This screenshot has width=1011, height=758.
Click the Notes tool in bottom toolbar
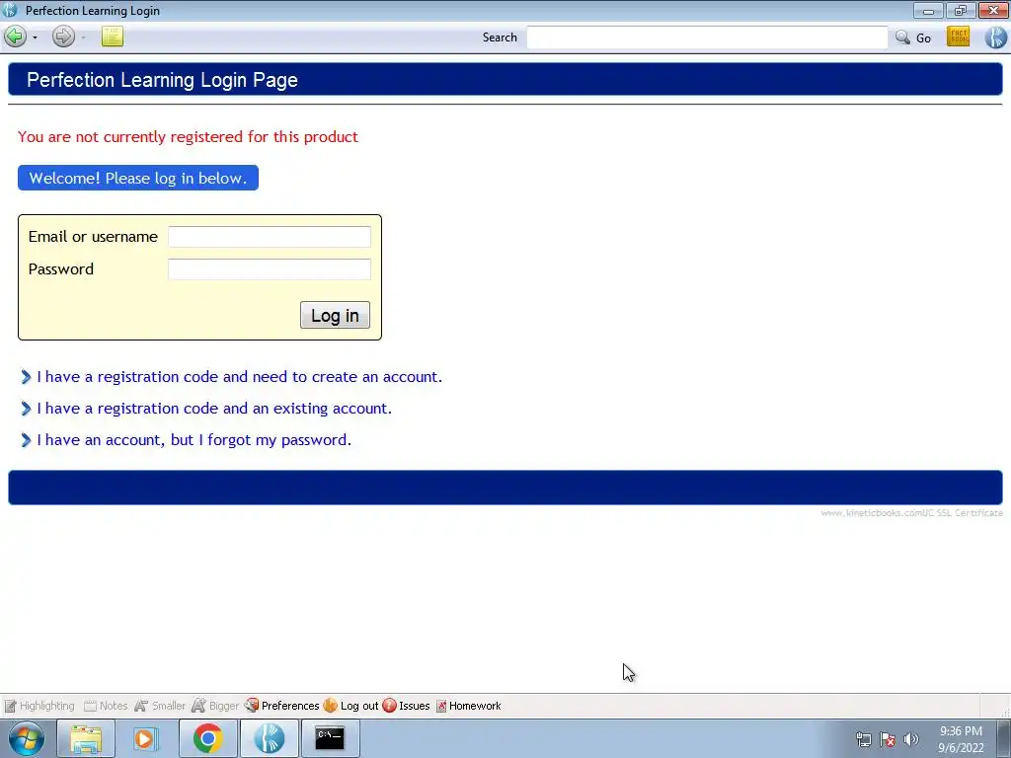pos(106,706)
